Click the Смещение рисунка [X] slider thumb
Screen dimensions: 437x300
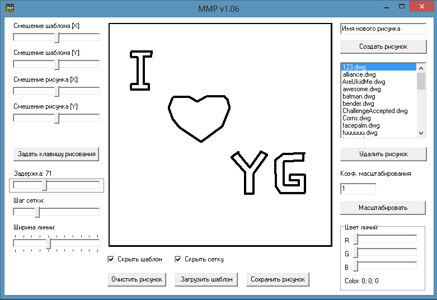[x=57, y=91]
